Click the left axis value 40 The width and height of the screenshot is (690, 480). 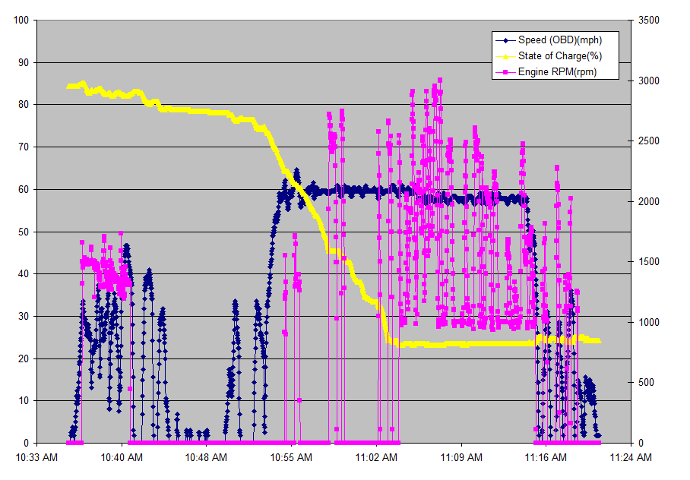pos(24,273)
